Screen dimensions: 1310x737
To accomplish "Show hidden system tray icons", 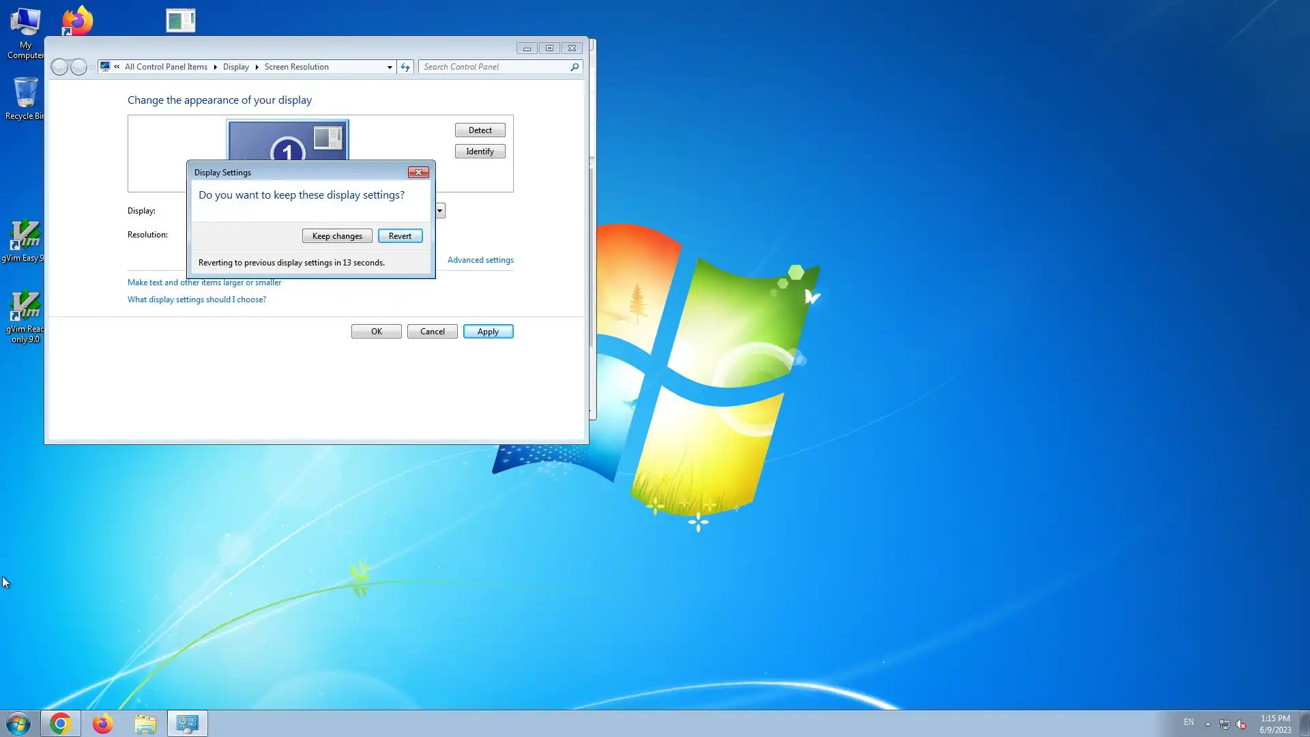I will (x=1208, y=723).
